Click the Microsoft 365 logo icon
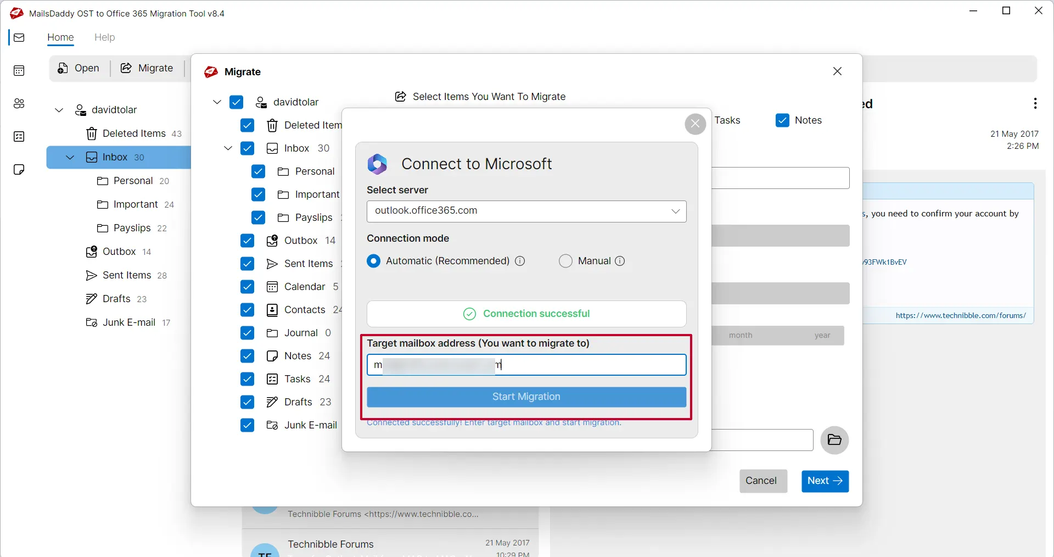1054x557 pixels. point(378,164)
